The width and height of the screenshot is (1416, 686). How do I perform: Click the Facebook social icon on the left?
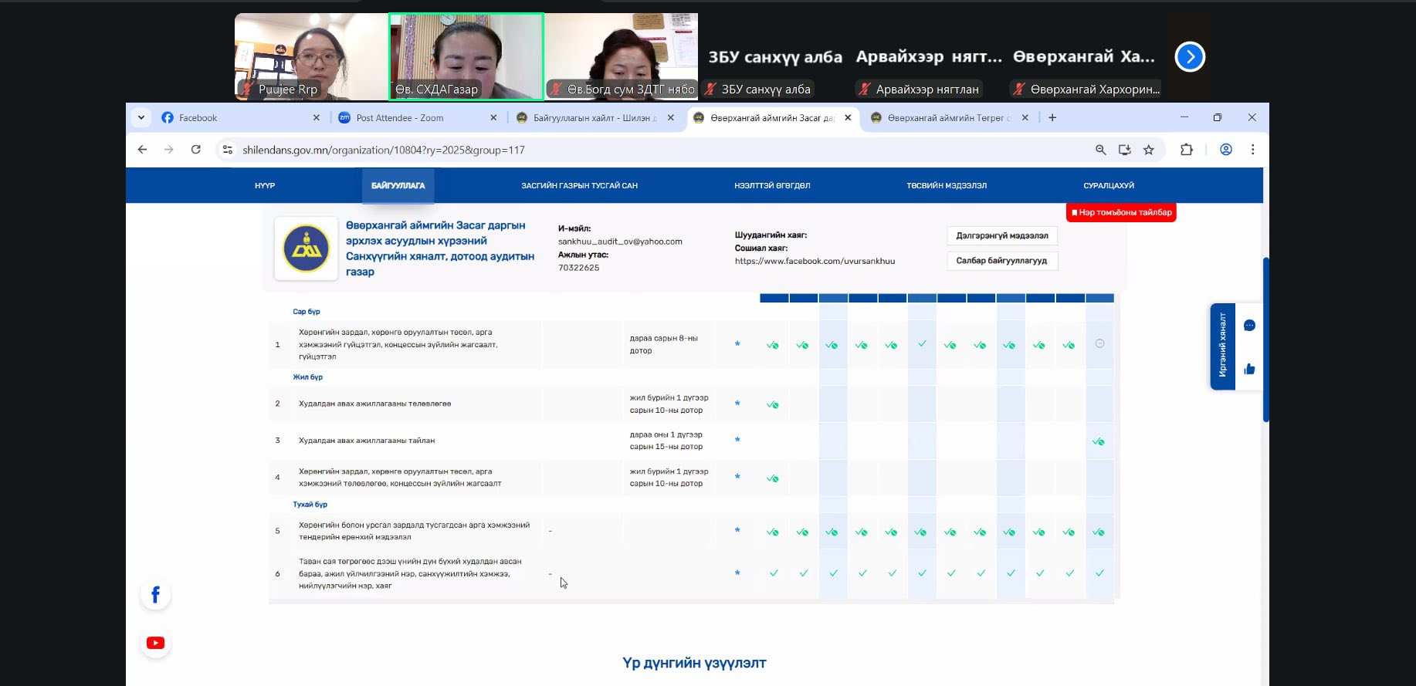click(155, 595)
